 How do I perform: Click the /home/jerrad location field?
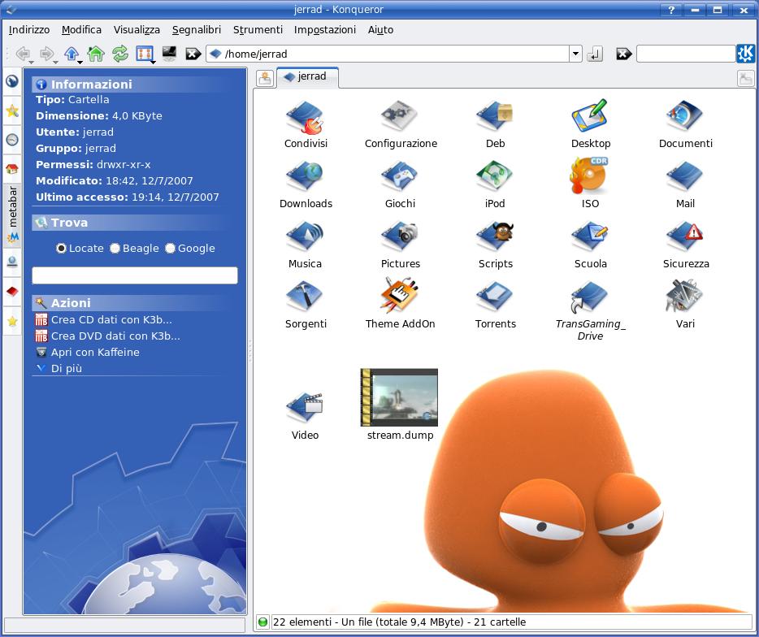tap(388, 54)
